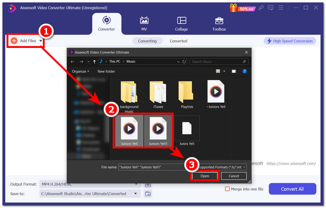
Task: Select the Playlists folder
Action: [x=187, y=94]
